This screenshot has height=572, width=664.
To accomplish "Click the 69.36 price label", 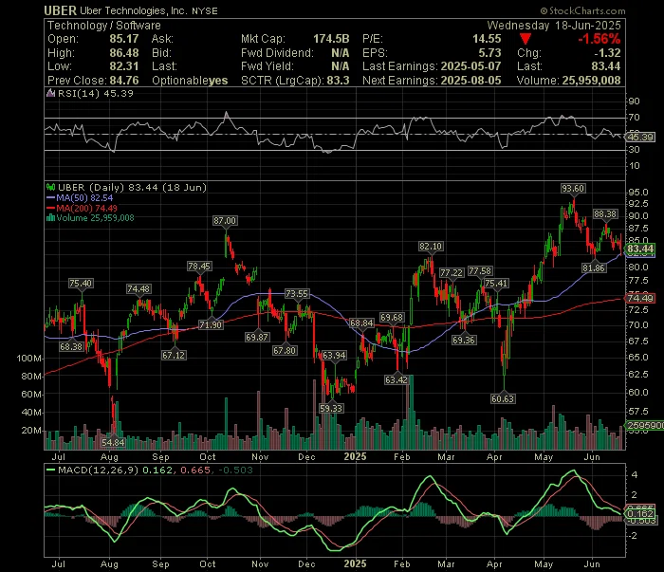I will pos(464,340).
